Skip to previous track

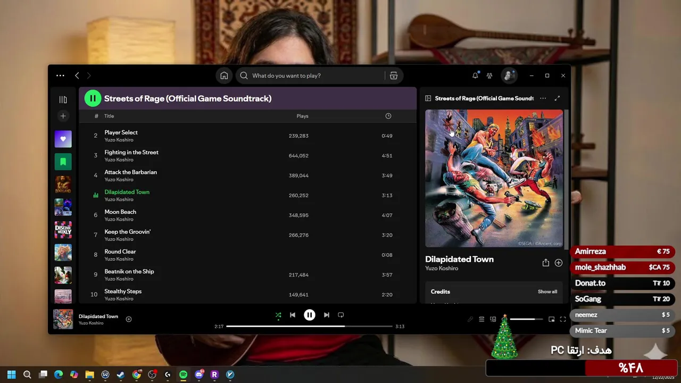pos(293,315)
